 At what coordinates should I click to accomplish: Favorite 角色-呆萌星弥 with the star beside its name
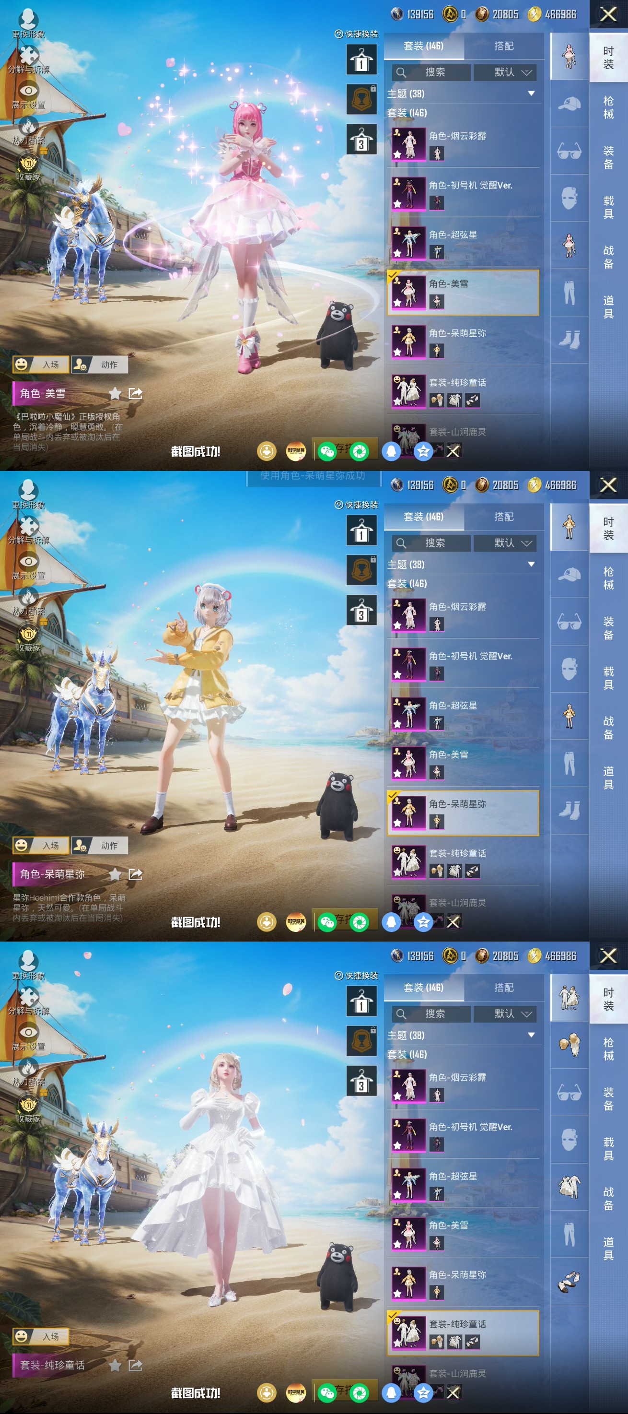pyautogui.click(x=115, y=874)
